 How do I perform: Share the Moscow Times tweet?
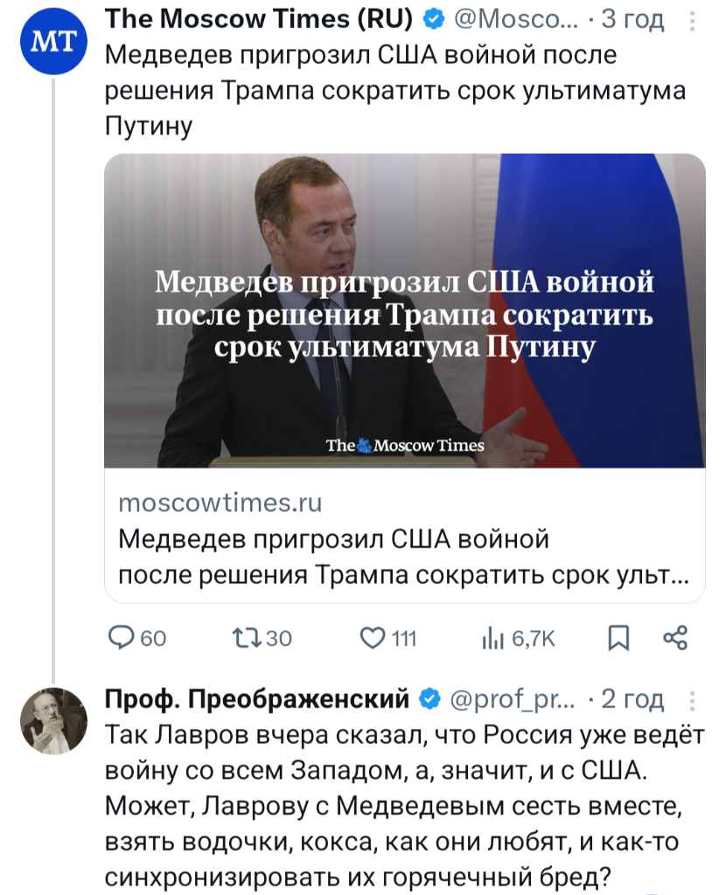pyautogui.click(x=675, y=639)
